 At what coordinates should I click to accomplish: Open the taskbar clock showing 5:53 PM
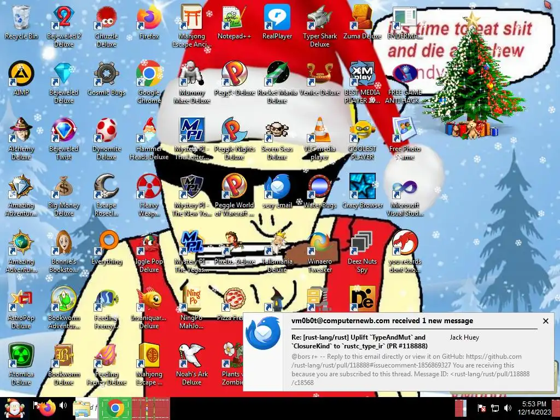(534, 408)
